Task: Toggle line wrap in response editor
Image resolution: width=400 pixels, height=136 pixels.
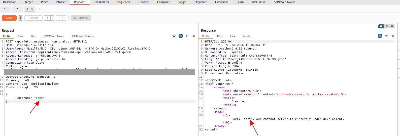Action: pyautogui.click(x=380, y=36)
